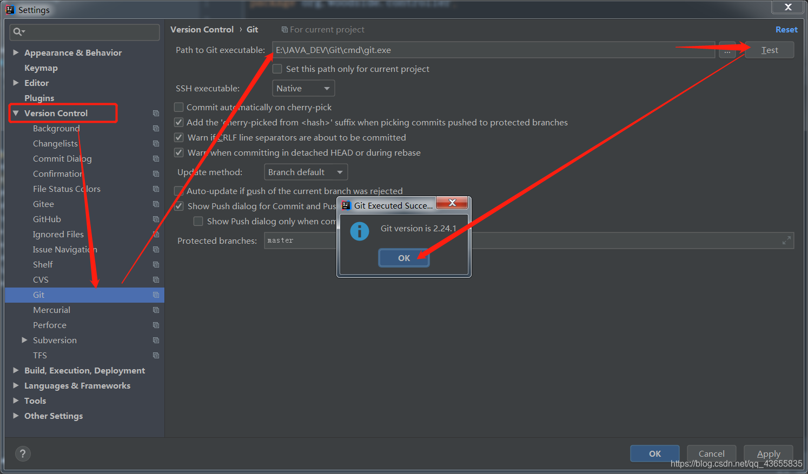
Task: Click the project-level icon beside Changelists
Action: tap(156, 144)
